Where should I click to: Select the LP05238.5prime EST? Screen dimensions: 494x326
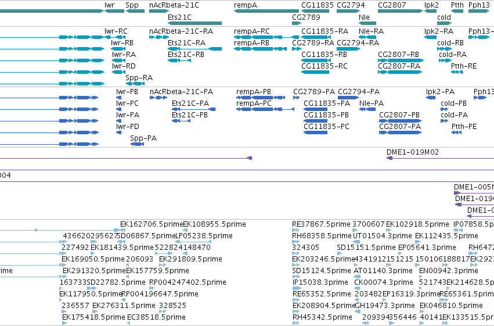[193, 242]
